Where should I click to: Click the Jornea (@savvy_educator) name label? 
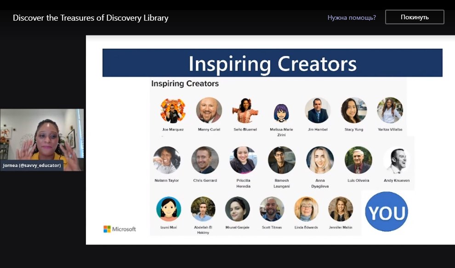[32, 166]
